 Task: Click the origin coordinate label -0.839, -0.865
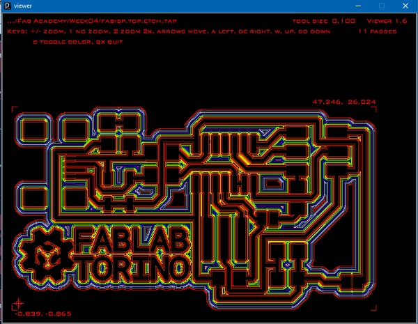click(x=43, y=314)
